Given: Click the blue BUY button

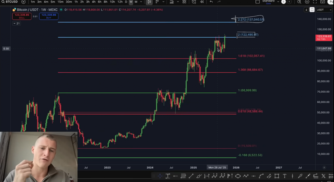Looking at the screenshot, I should [49, 16].
